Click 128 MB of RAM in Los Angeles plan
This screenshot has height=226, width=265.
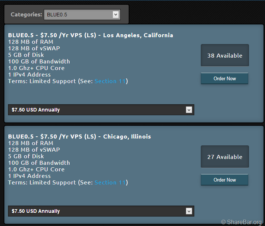click(x=31, y=42)
